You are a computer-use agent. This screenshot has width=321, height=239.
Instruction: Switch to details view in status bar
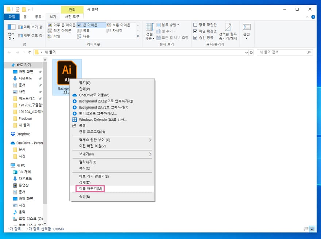point(306,229)
